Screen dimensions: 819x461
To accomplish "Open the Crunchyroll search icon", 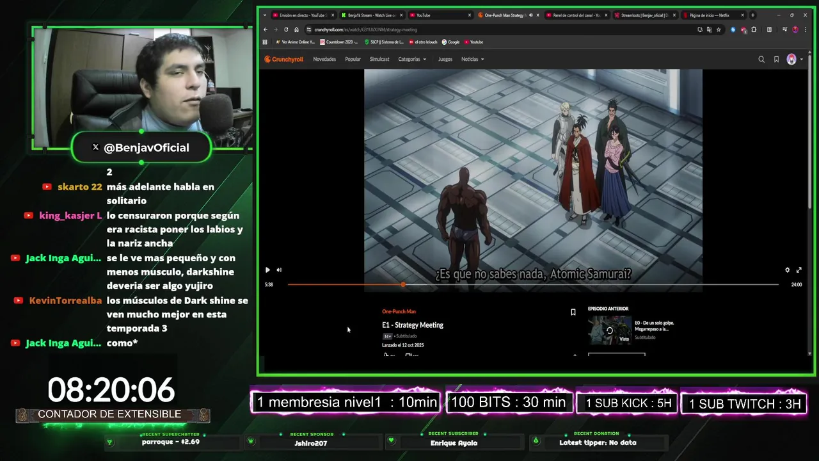I will click(761, 59).
